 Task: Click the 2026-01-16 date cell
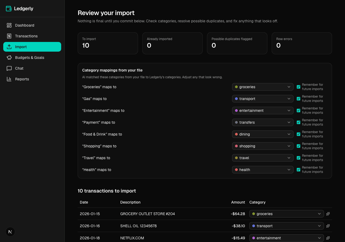pos(90,226)
